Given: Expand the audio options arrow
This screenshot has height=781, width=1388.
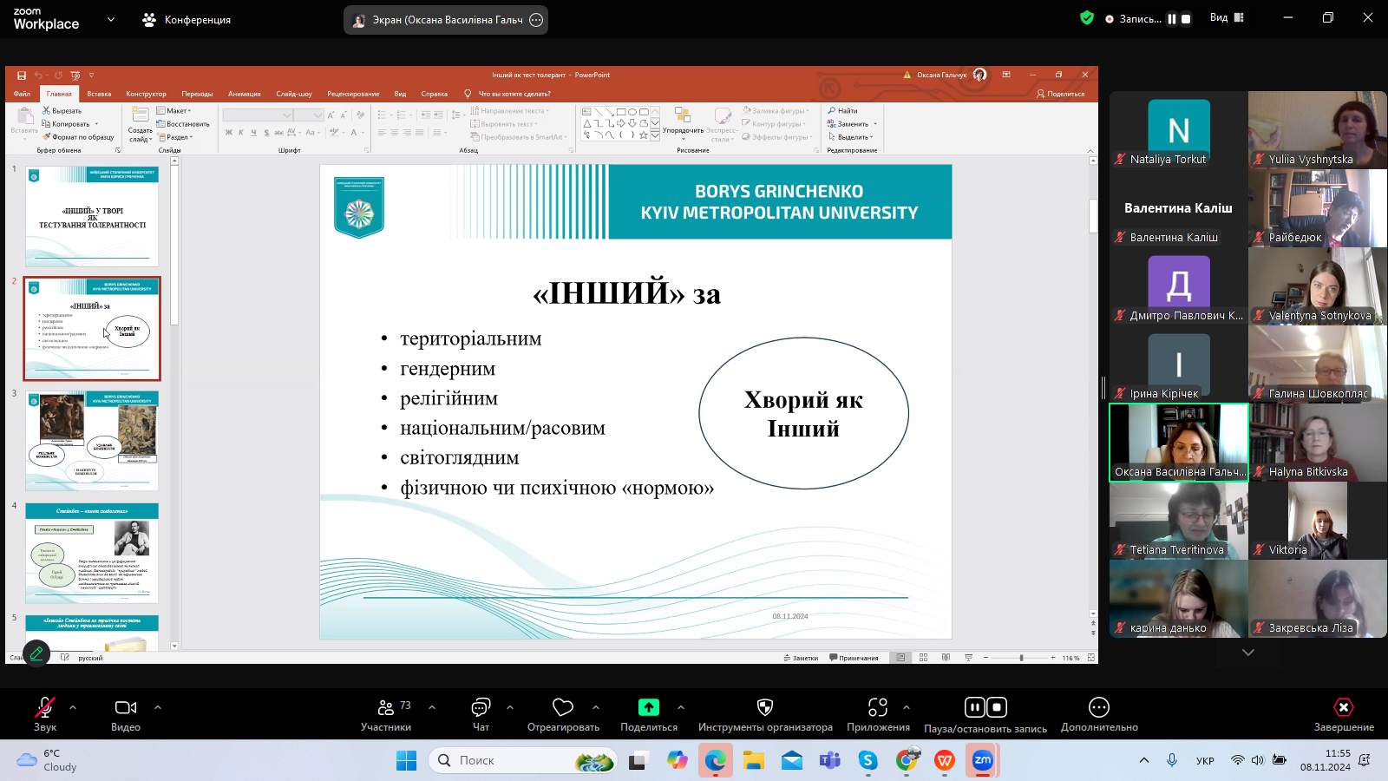Looking at the screenshot, I should [x=73, y=707].
